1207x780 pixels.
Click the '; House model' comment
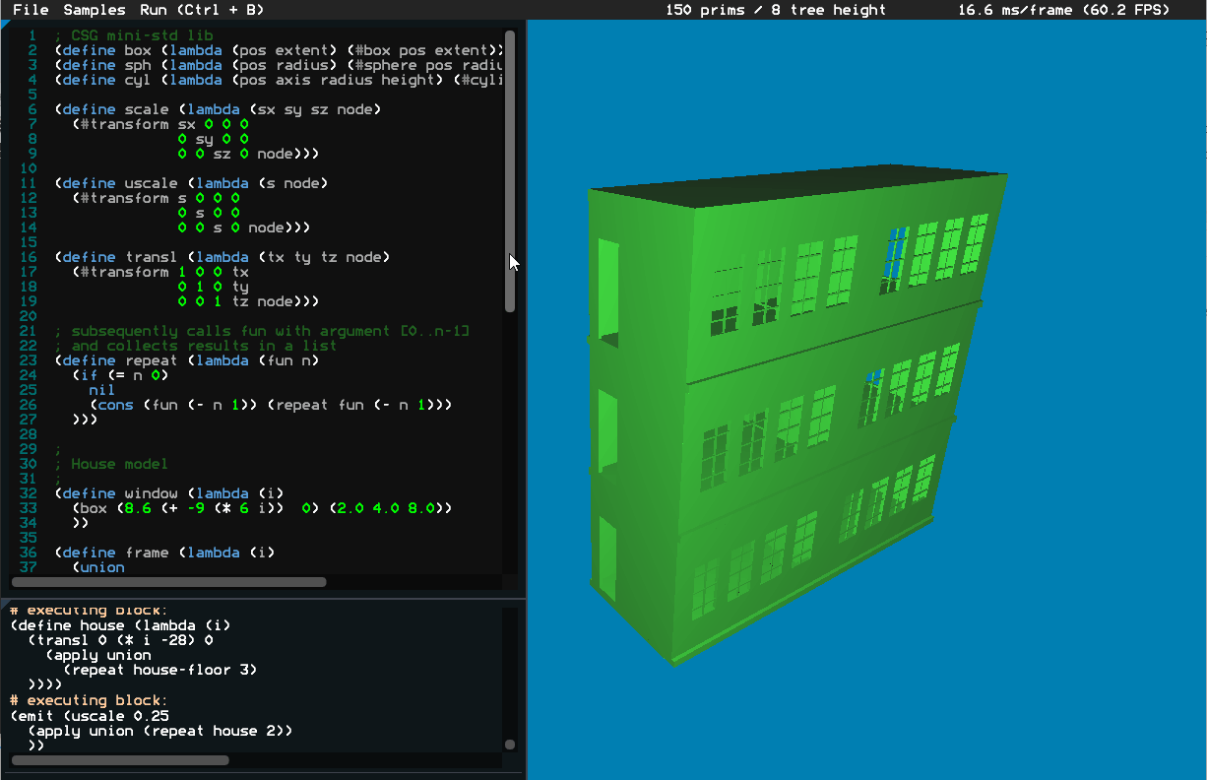112,464
